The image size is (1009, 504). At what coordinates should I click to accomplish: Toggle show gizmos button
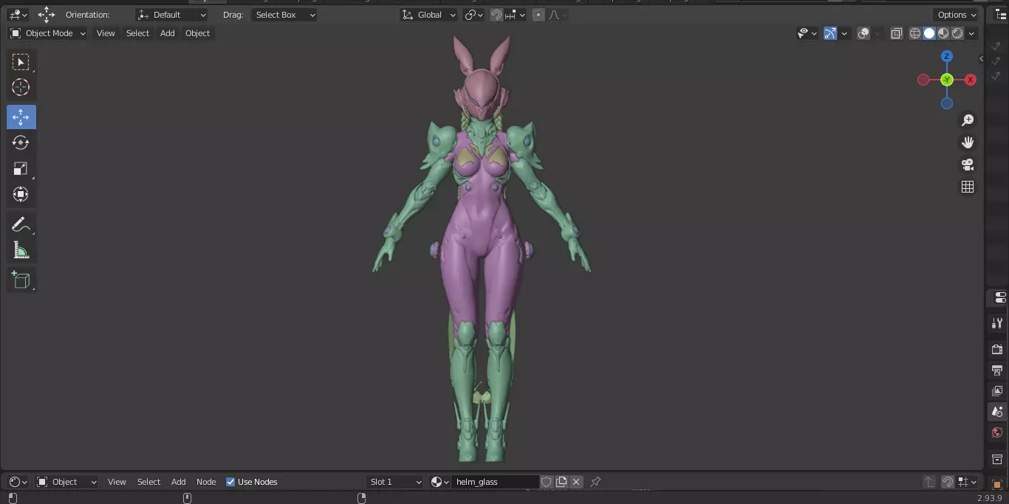(830, 33)
